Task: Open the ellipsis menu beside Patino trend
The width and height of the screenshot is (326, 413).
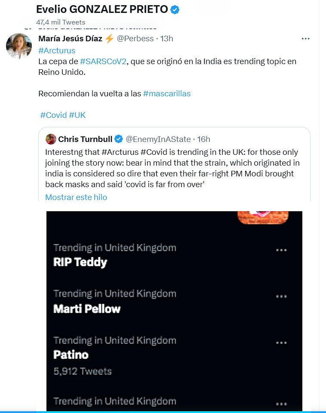Action: point(281,343)
